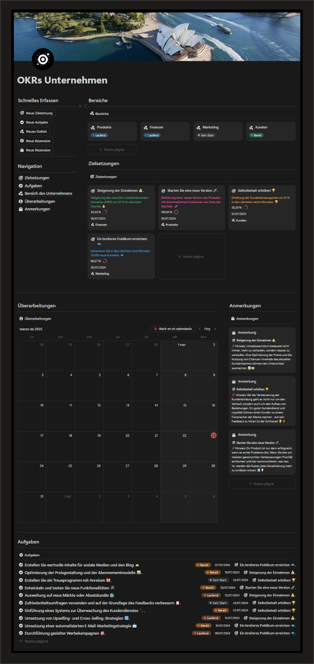The width and height of the screenshot is (314, 664).
Task: Click the info icon beside Überarbeitungen navigation link
Action: coord(21,201)
